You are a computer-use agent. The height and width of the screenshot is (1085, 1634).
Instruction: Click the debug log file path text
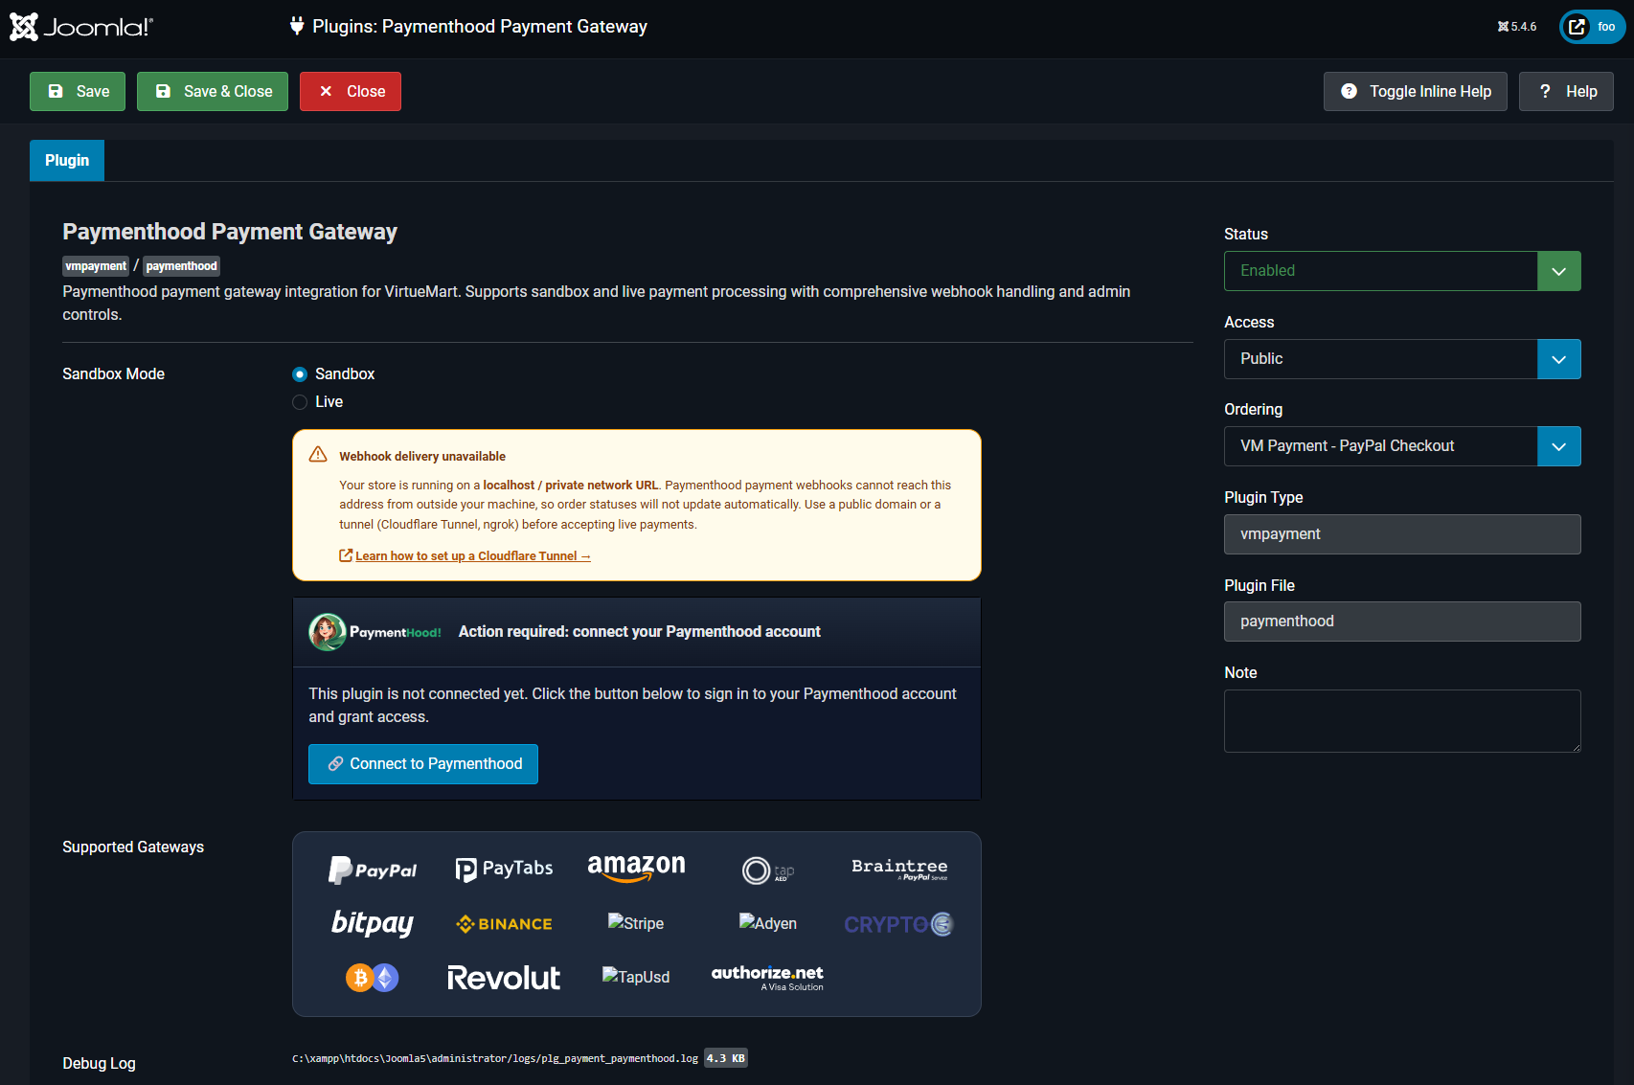coord(495,1058)
